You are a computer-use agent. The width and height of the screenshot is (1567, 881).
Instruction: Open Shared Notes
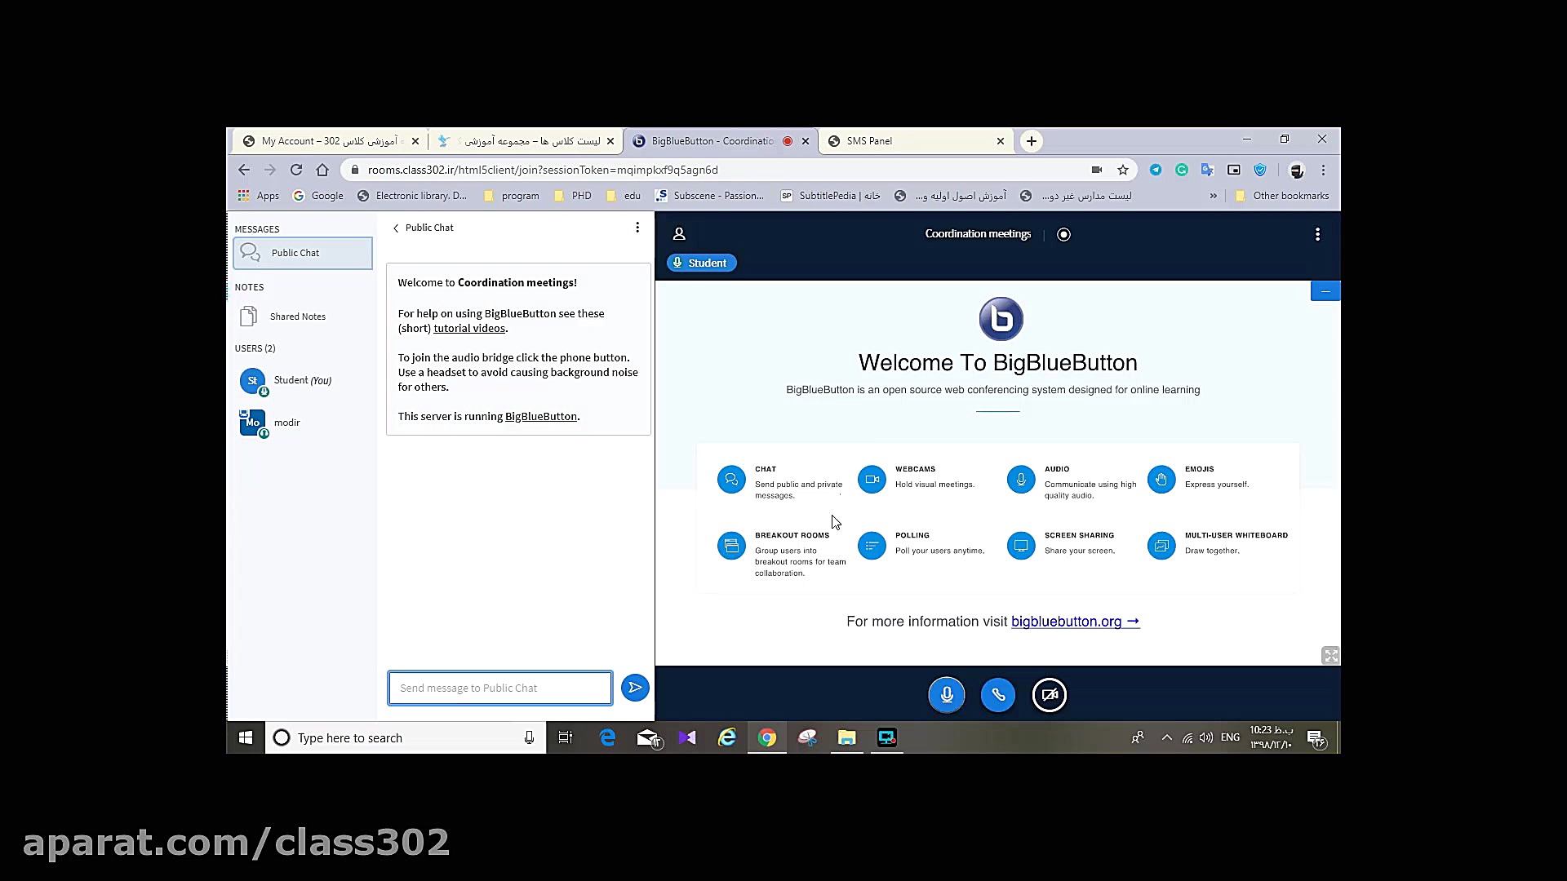pos(297,317)
